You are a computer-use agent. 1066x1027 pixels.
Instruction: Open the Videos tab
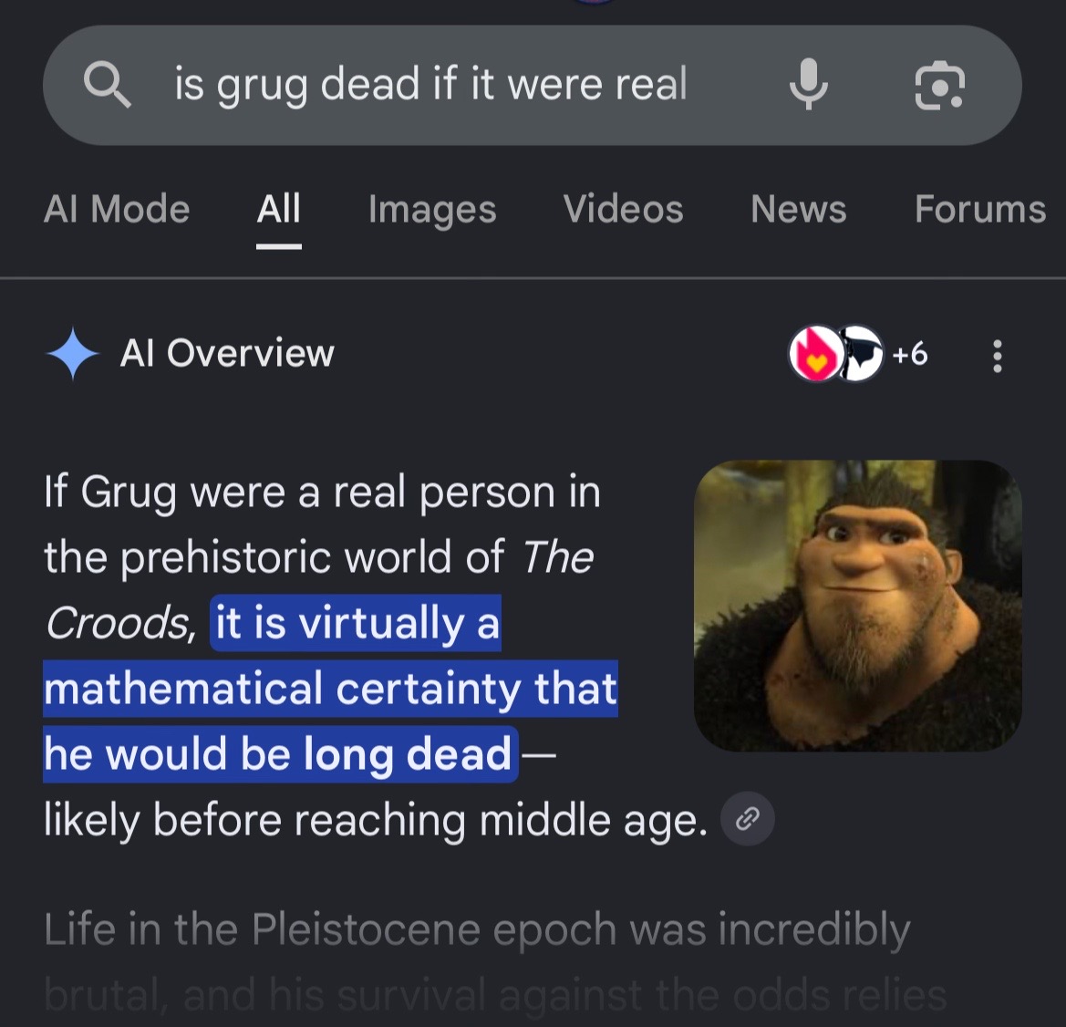coord(624,208)
